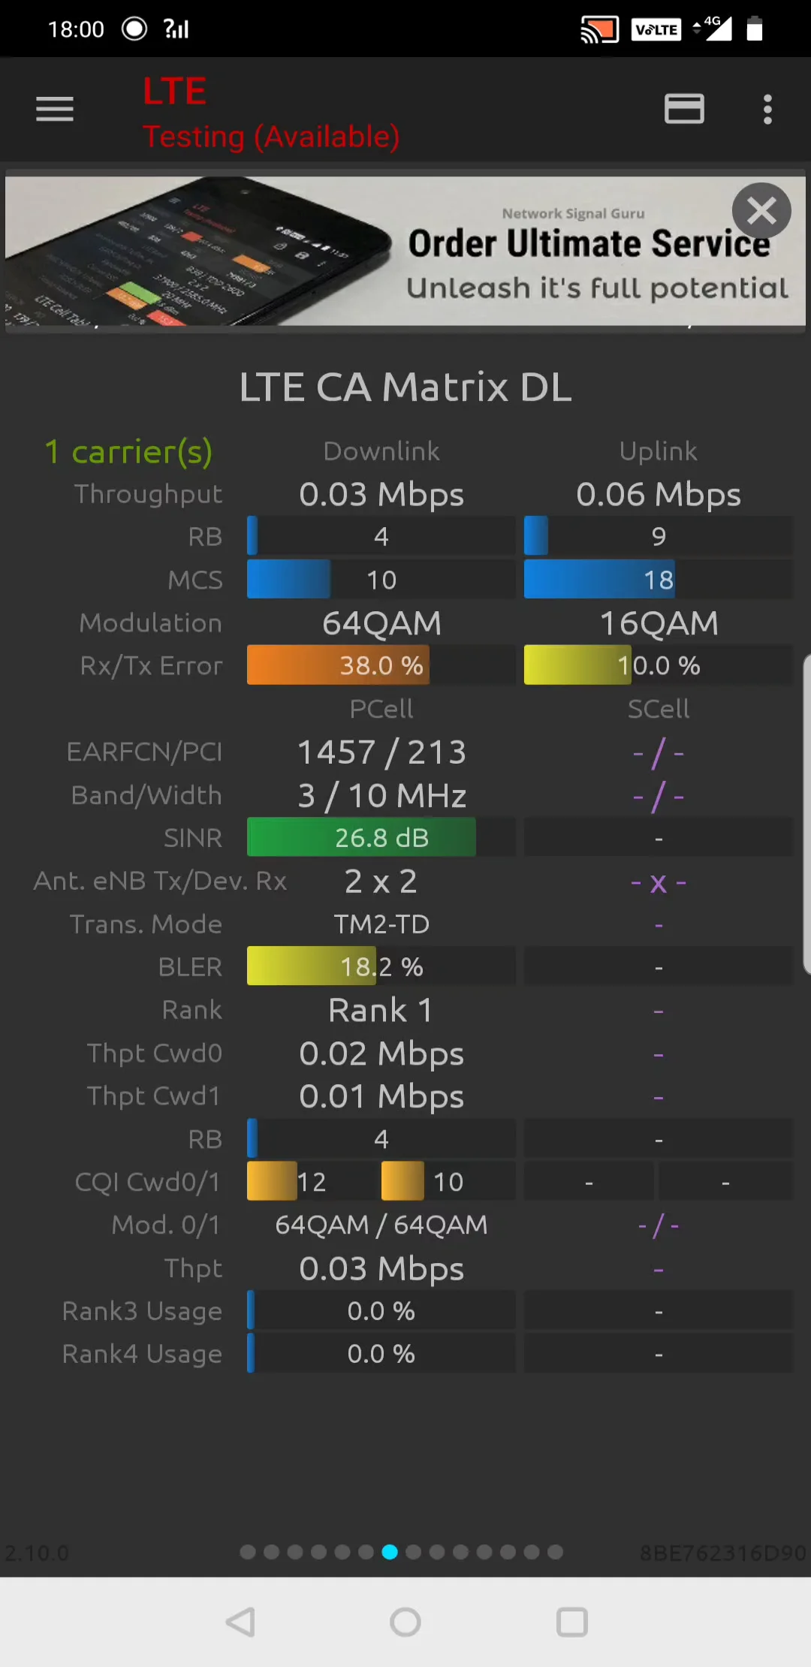This screenshot has width=811, height=1667.
Task: Tap the VoLTE status bar indicator
Action: pyautogui.click(x=656, y=30)
